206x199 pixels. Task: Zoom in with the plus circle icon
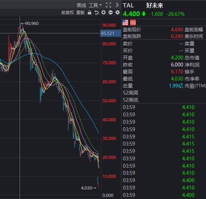click(103, 12)
